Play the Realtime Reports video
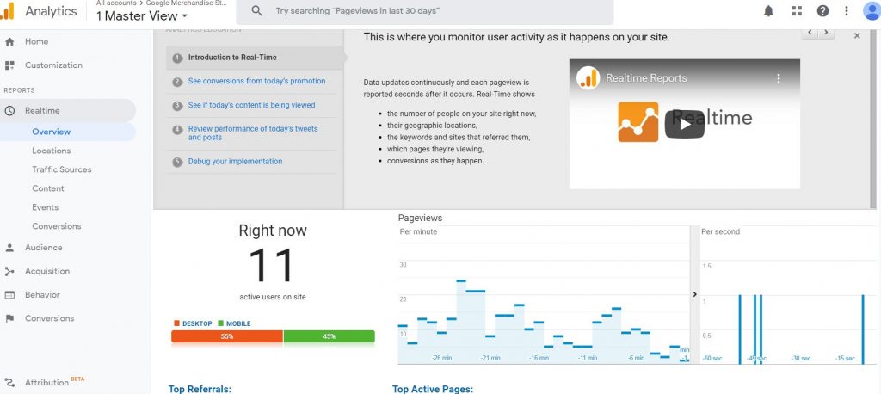The height and width of the screenshot is (394, 881). click(684, 124)
